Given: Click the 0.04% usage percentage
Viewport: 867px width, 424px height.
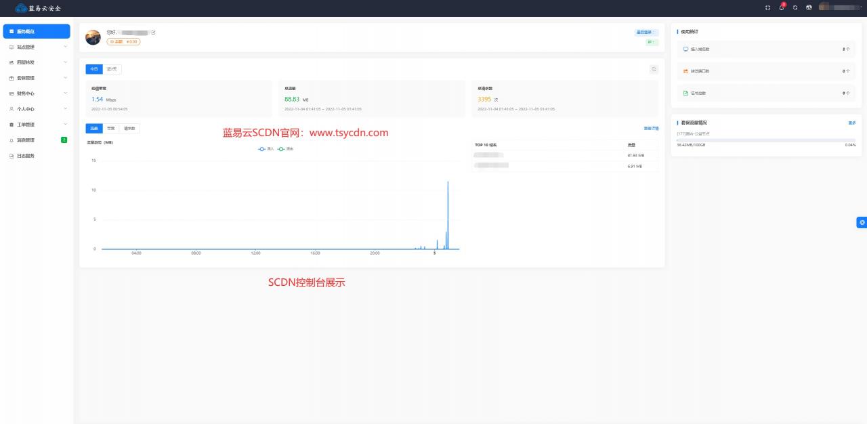Looking at the screenshot, I should point(850,145).
